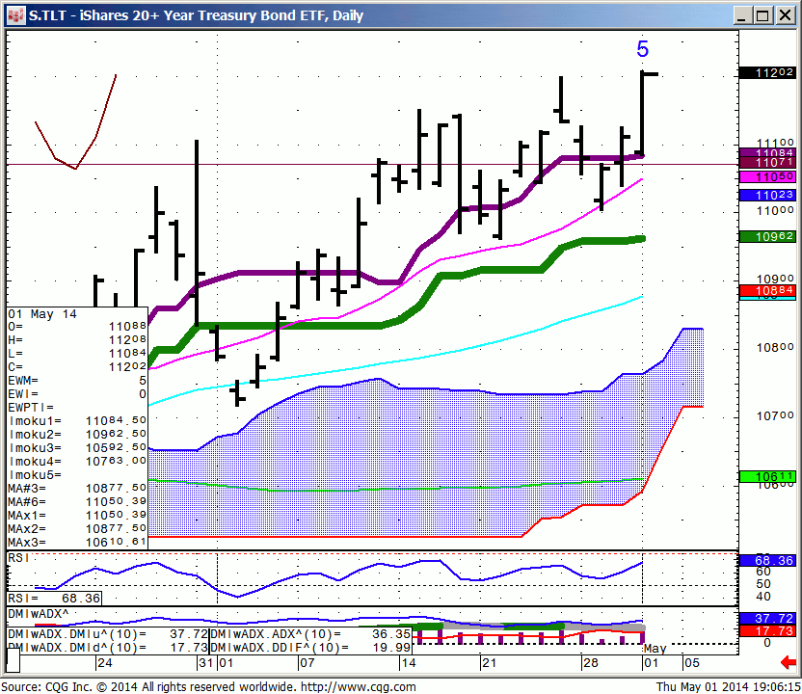Click the 21 date on time axis
Screen dimensions: 802x694
(489, 663)
